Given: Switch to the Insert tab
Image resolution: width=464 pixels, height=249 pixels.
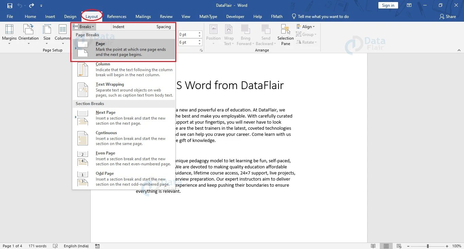Looking at the screenshot, I should (50, 17).
